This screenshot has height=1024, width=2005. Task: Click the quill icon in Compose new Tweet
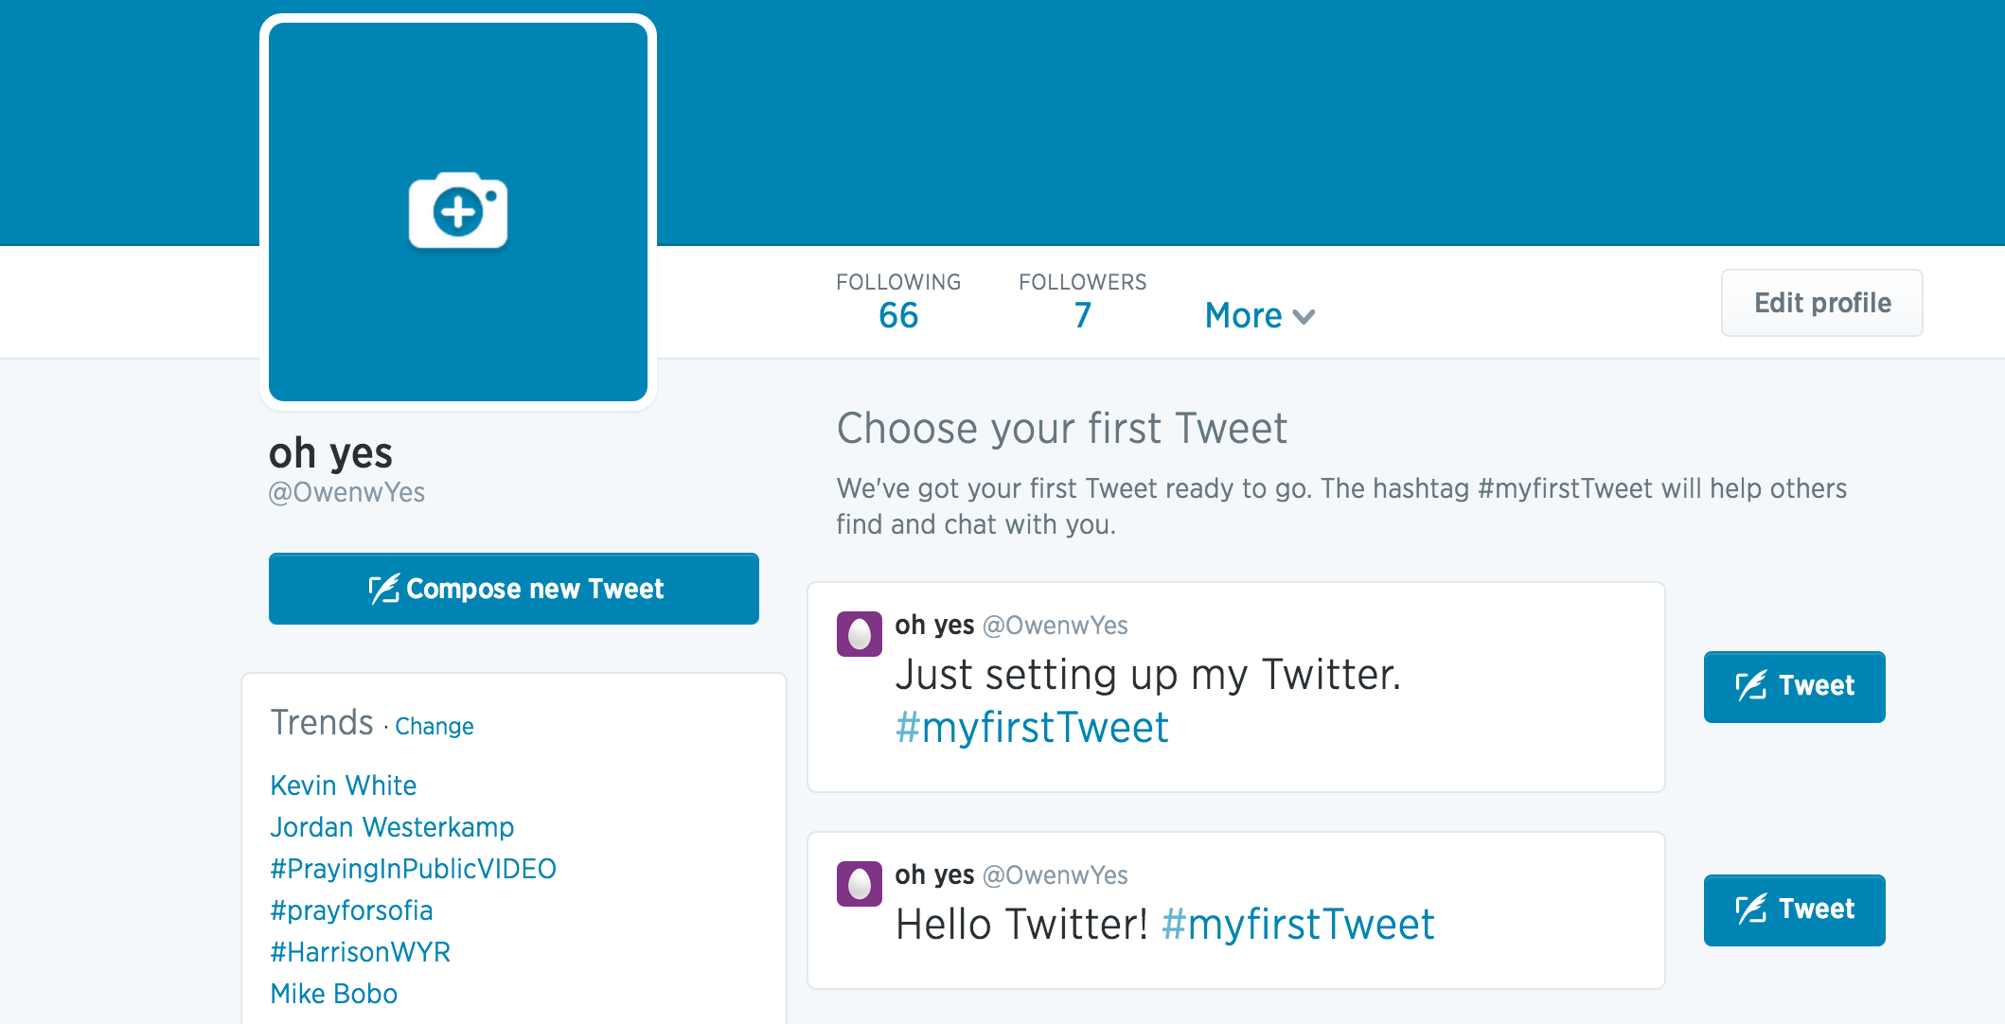coord(383,589)
